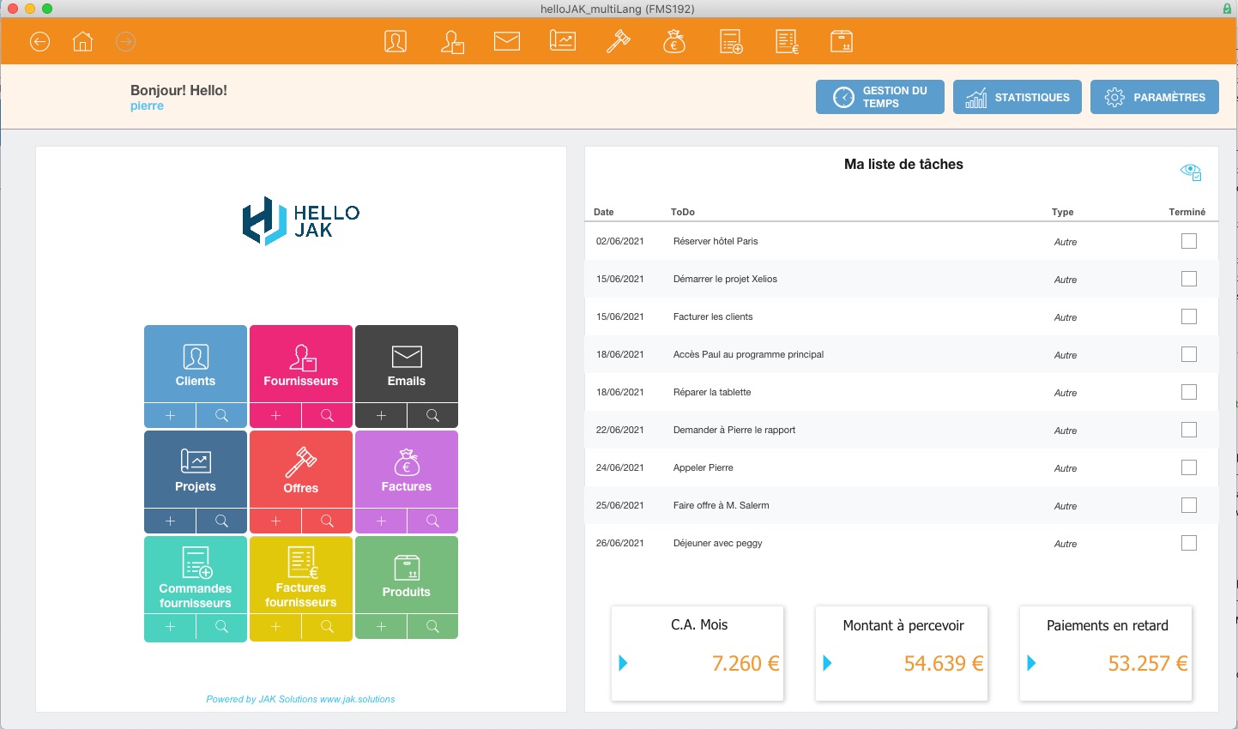Add a new client with plus icon
Viewport: 1238px width, 729px height.
pos(170,415)
